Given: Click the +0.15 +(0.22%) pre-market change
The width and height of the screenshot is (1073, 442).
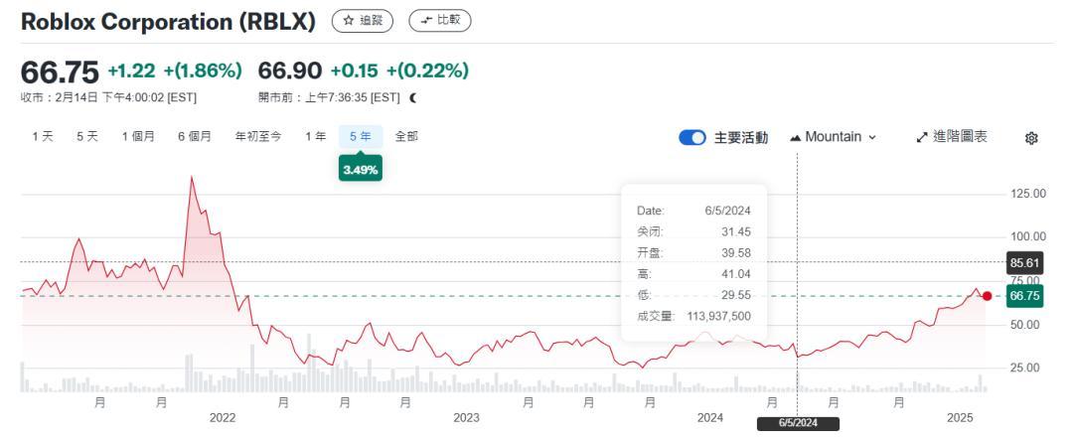Looking at the screenshot, I should point(399,71).
